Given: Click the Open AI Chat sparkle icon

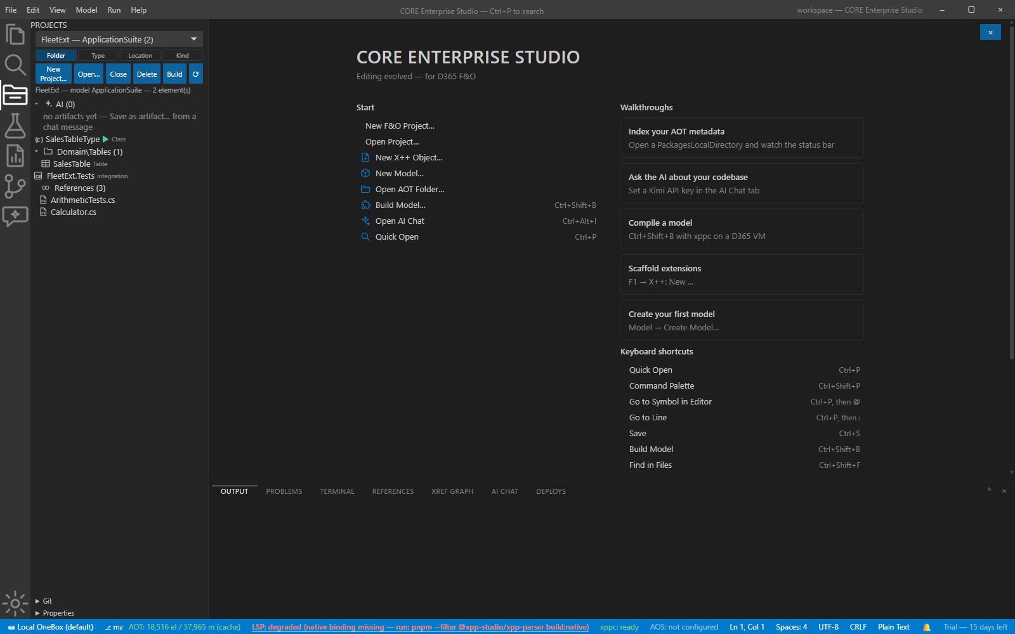Looking at the screenshot, I should point(365,221).
